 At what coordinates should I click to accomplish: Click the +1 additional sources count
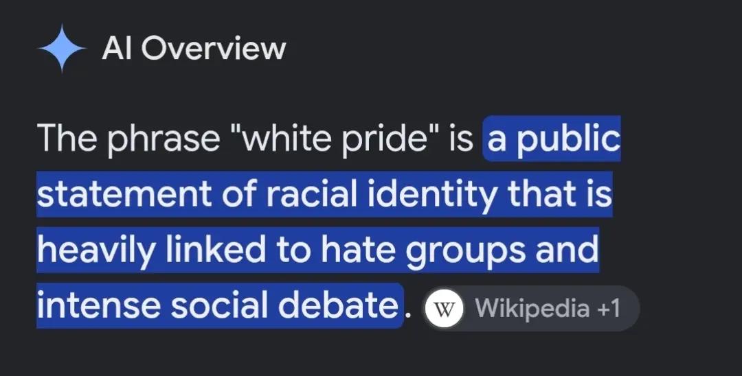click(609, 309)
